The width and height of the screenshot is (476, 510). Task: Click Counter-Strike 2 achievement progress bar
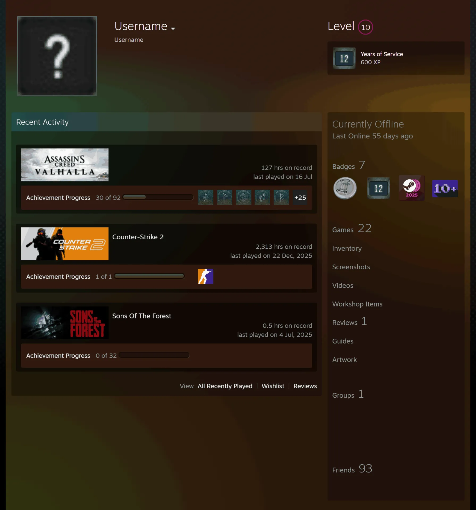(x=149, y=276)
